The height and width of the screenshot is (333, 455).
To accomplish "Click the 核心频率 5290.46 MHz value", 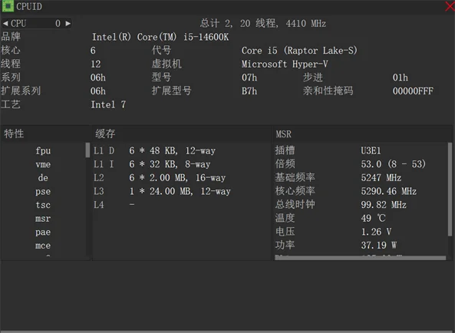I will [x=388, y=191].
